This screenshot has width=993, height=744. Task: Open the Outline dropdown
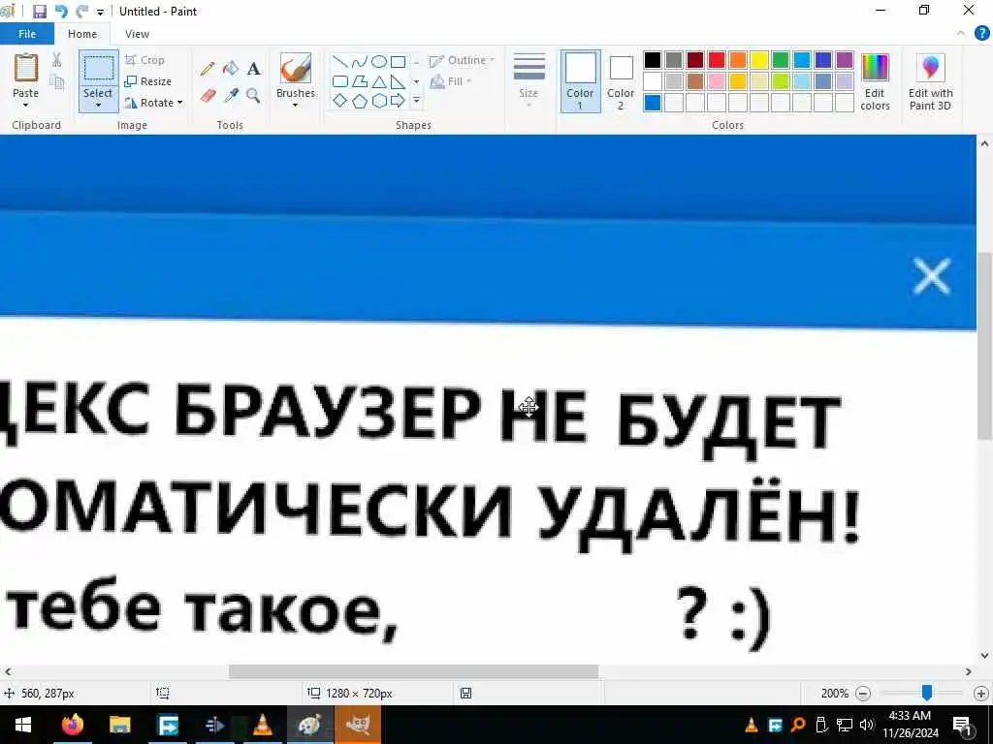(x=463, y=61)
